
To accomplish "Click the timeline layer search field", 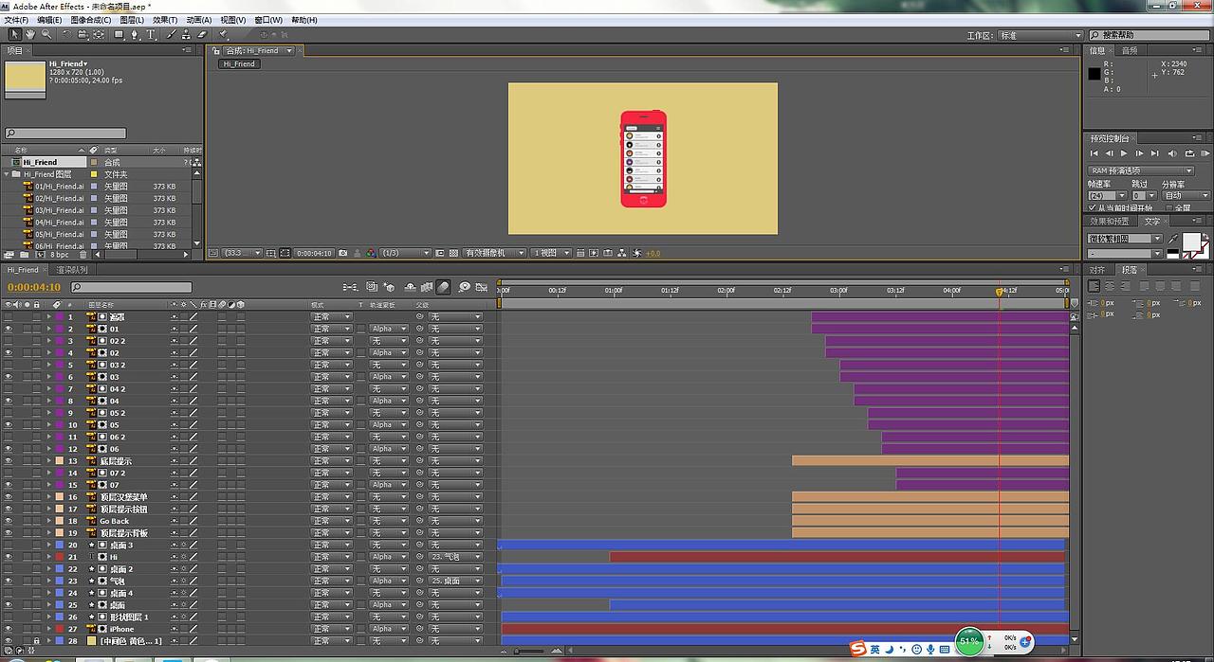I will 131,287.
